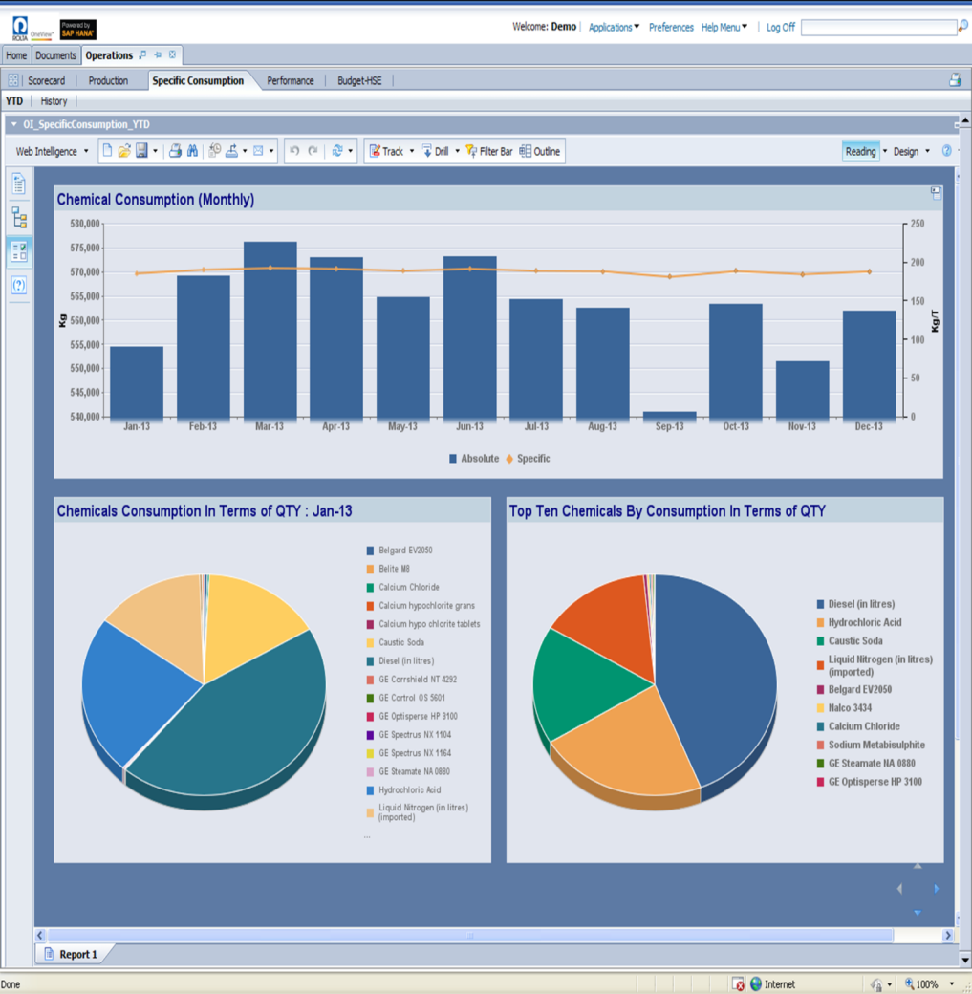Open the Input Controls side panel icon

(x=19, y=251)
